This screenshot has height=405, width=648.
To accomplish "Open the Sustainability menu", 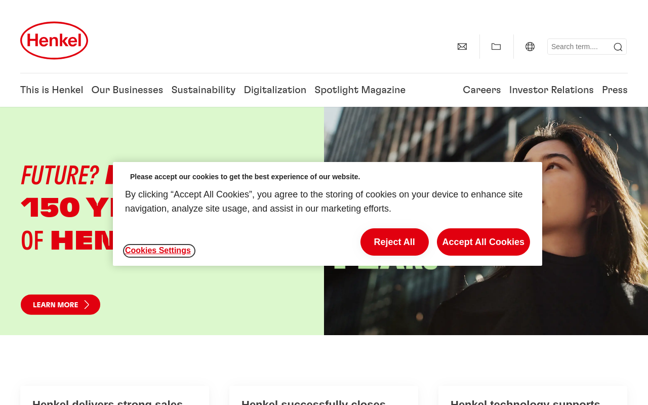I will (x=204, y=90).
